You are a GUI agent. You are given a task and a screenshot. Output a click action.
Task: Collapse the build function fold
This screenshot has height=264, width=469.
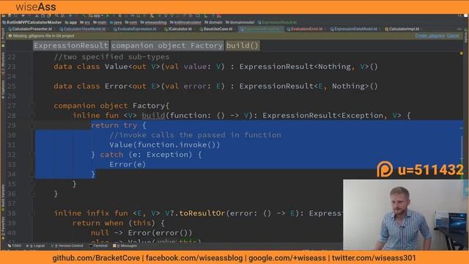32,115
